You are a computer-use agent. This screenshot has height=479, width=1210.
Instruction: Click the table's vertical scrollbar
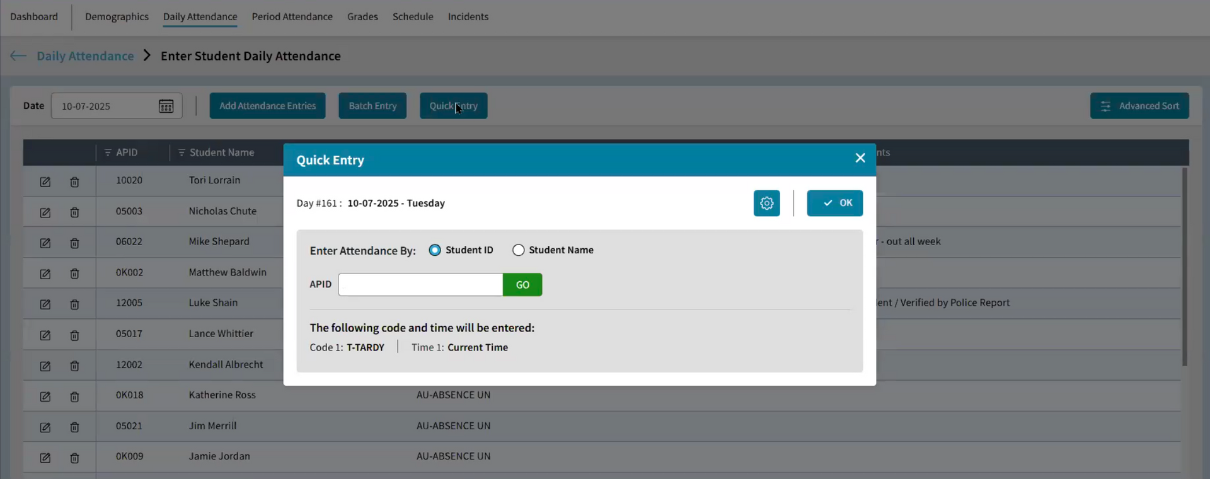tap(1185, 267)
